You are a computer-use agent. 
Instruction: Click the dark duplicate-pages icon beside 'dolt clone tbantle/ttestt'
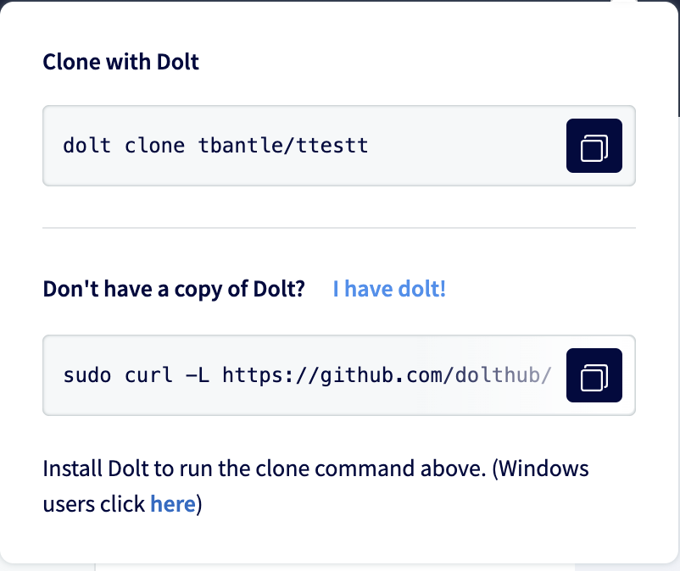[x=594, y=146]
